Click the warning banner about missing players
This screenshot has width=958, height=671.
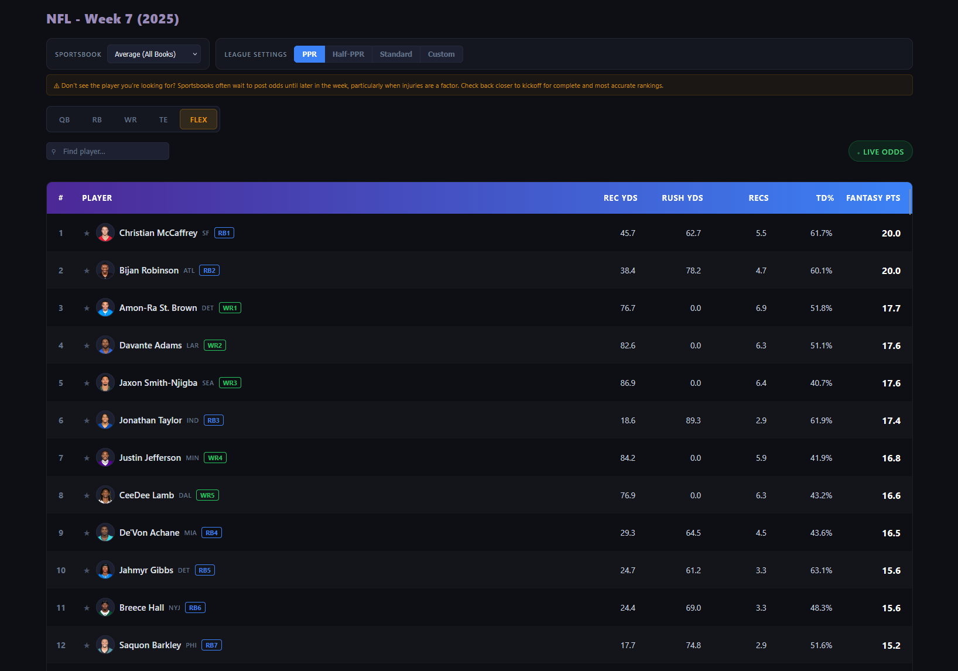tap(479, 85)
